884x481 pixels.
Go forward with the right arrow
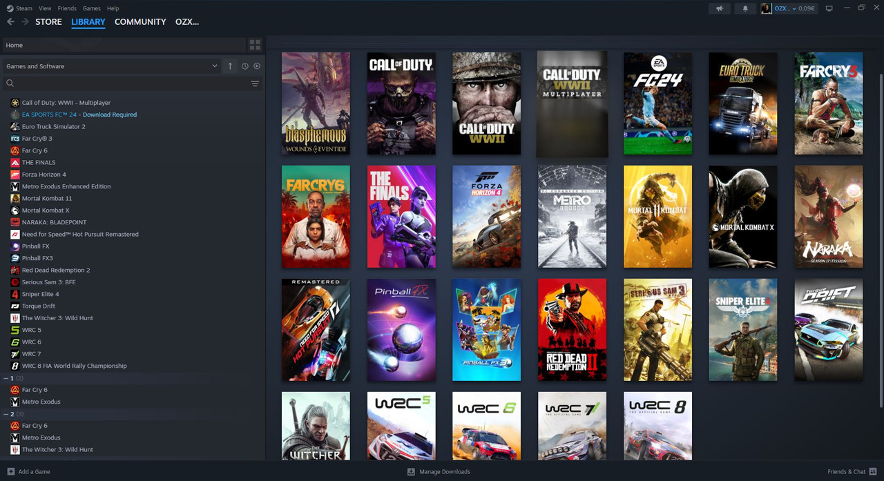point(25,22)
